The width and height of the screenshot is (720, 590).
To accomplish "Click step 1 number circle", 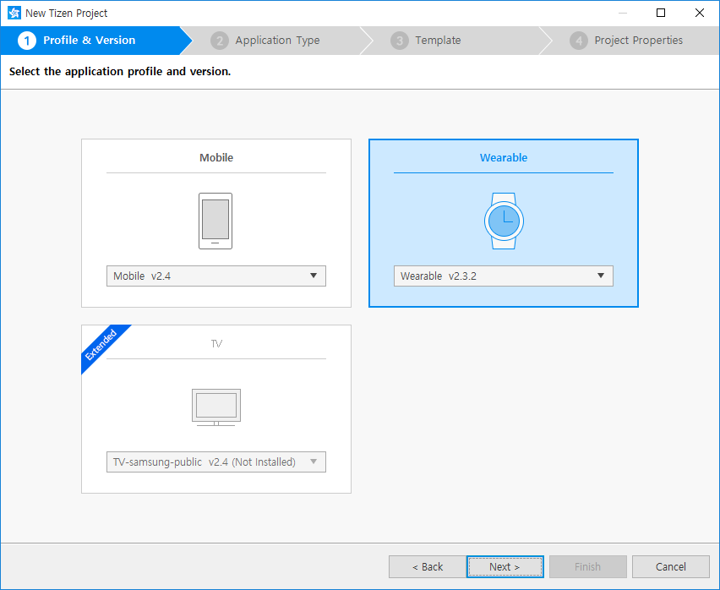I will (x=27, y=41).
